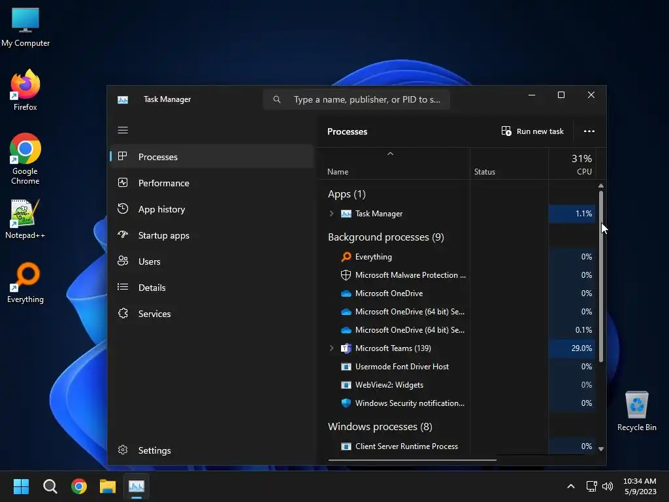Click the Run new task icon

point(506,131)
